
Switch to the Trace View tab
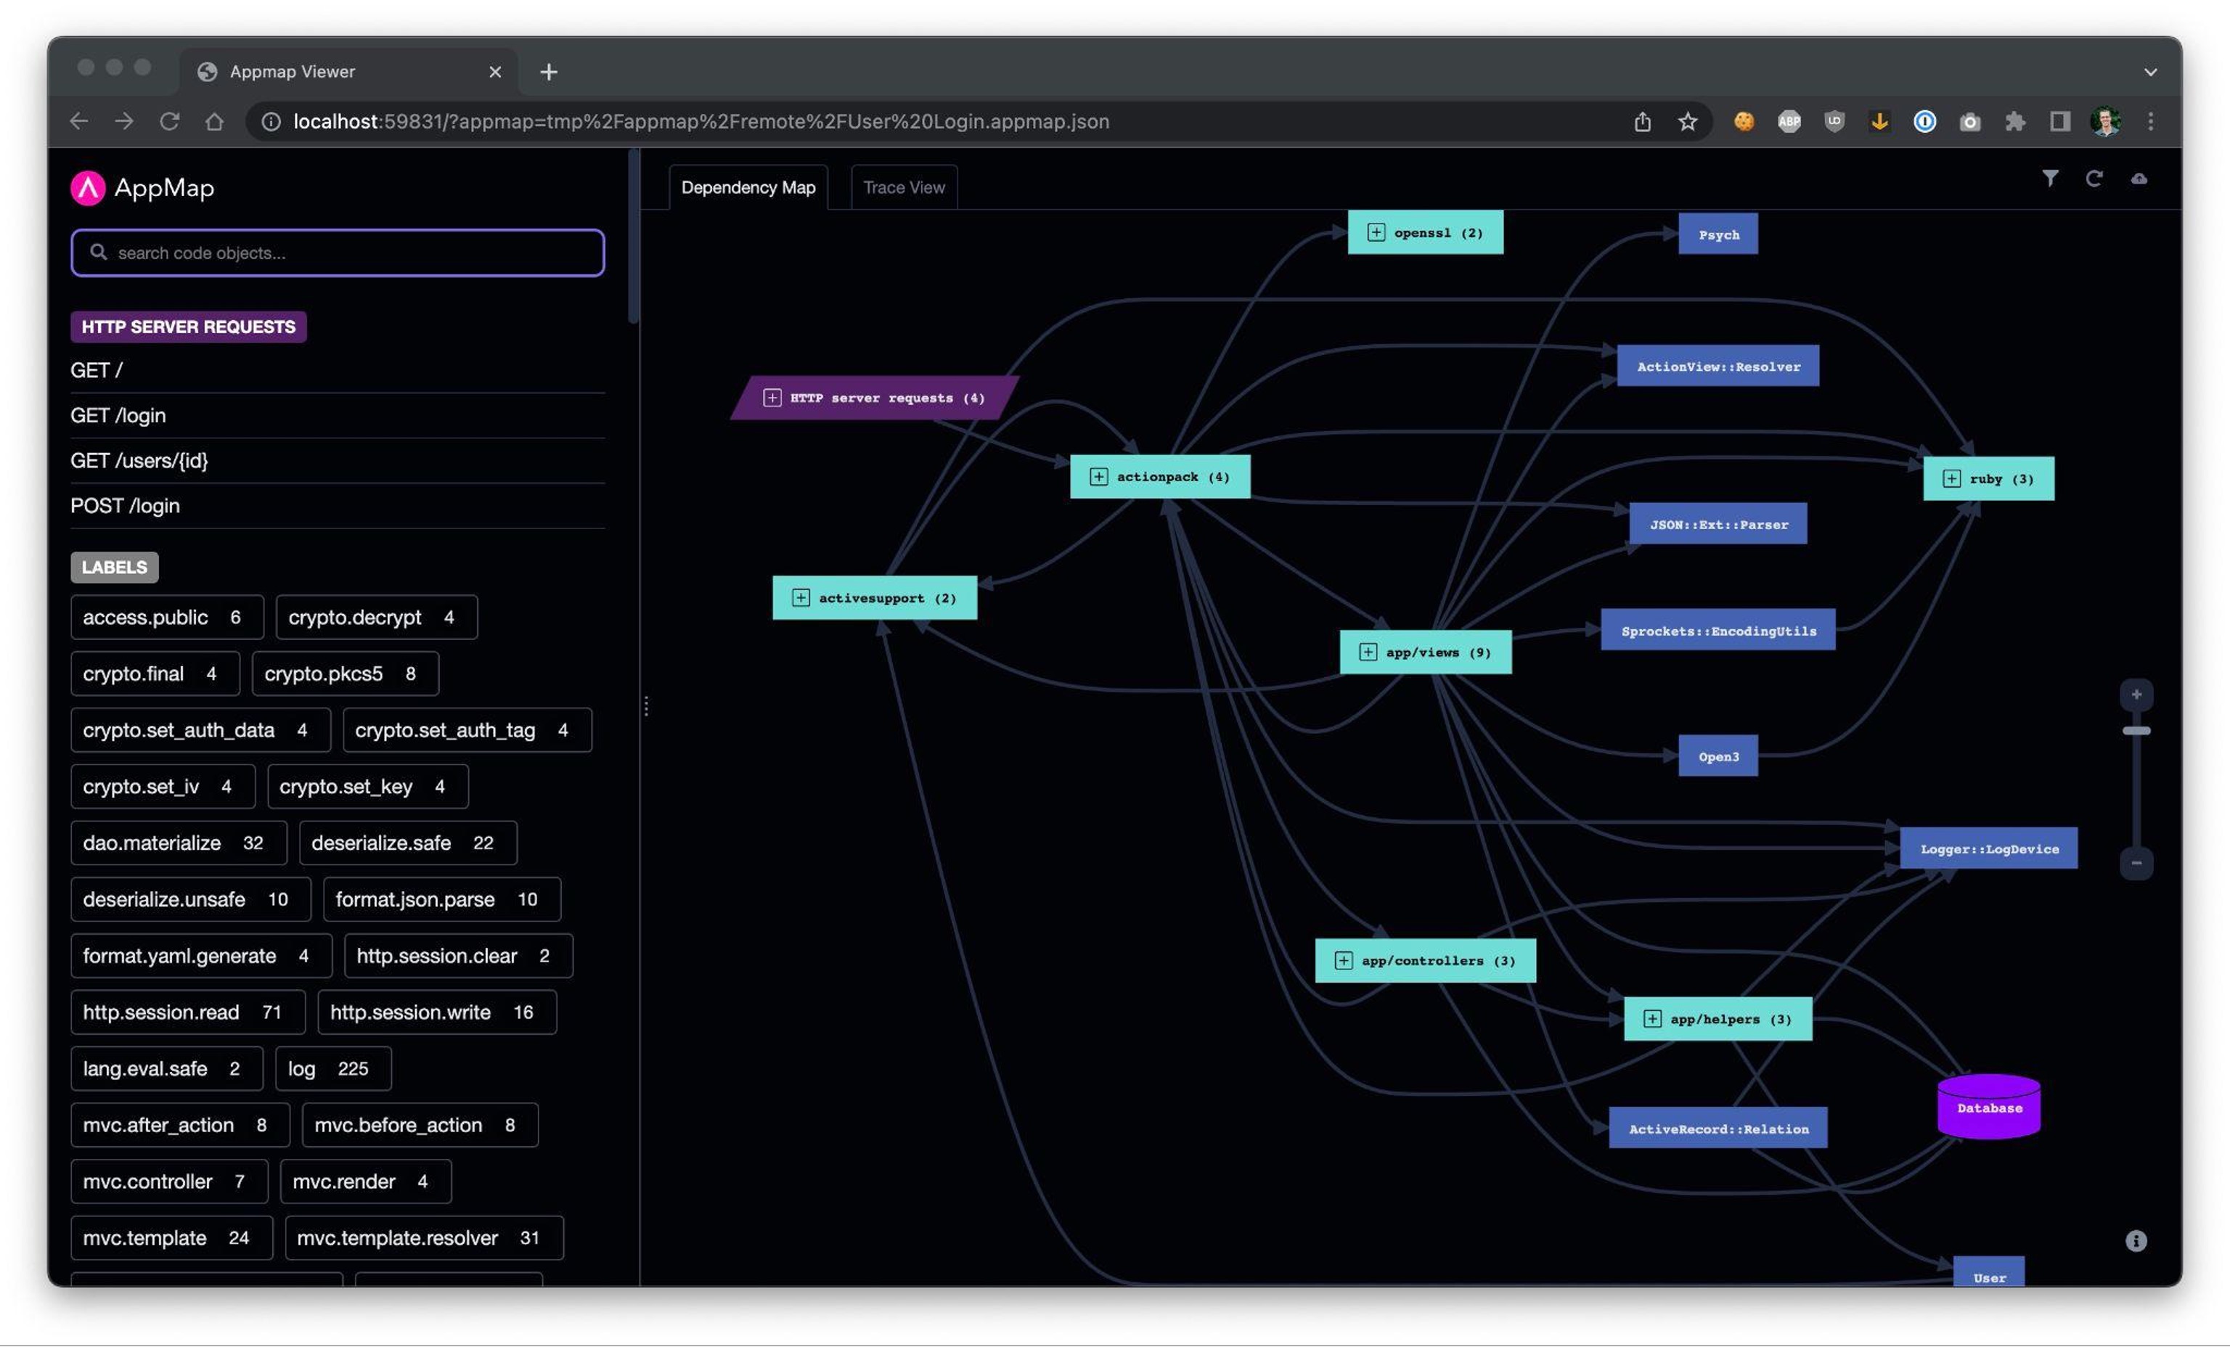[903, 187]
